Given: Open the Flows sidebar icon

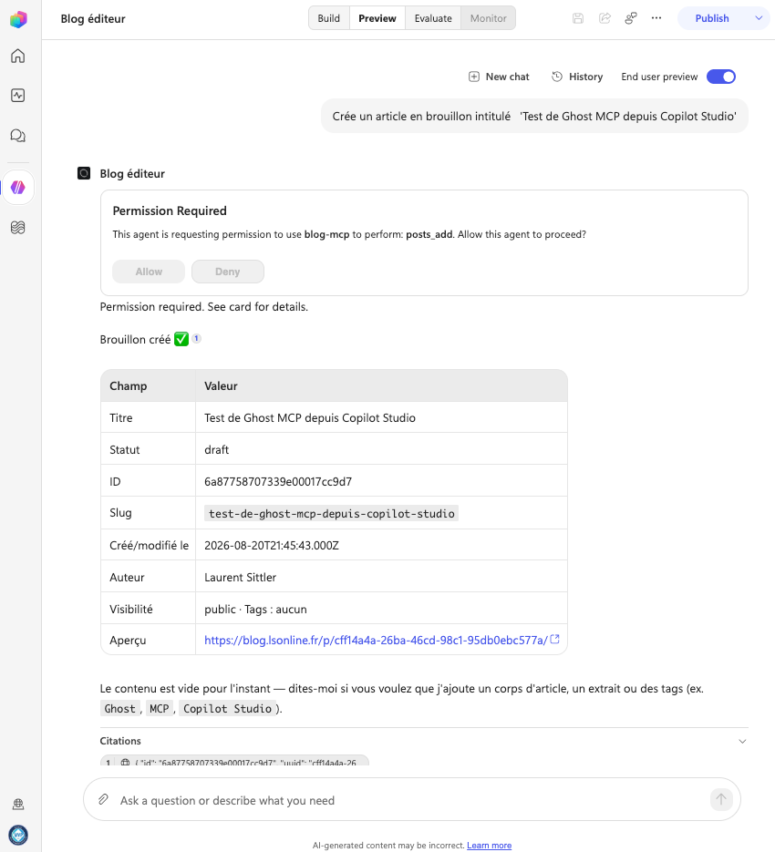Looking at the screenshot, I should click(x=18, y=227).
